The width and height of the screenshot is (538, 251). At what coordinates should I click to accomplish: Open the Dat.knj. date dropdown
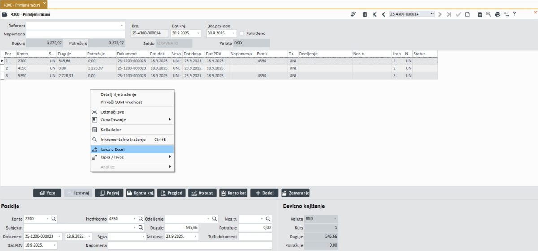point(198,33)
